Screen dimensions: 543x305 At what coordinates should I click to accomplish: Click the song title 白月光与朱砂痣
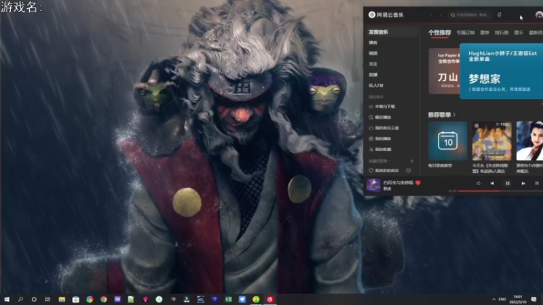(x=398, y=182)
